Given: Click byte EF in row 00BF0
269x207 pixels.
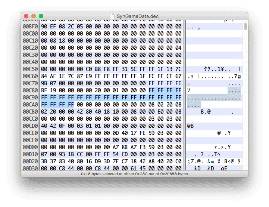Looking at the screenshot, I should [53, 27].
